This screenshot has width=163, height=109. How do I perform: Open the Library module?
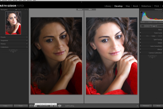[108, 6]
